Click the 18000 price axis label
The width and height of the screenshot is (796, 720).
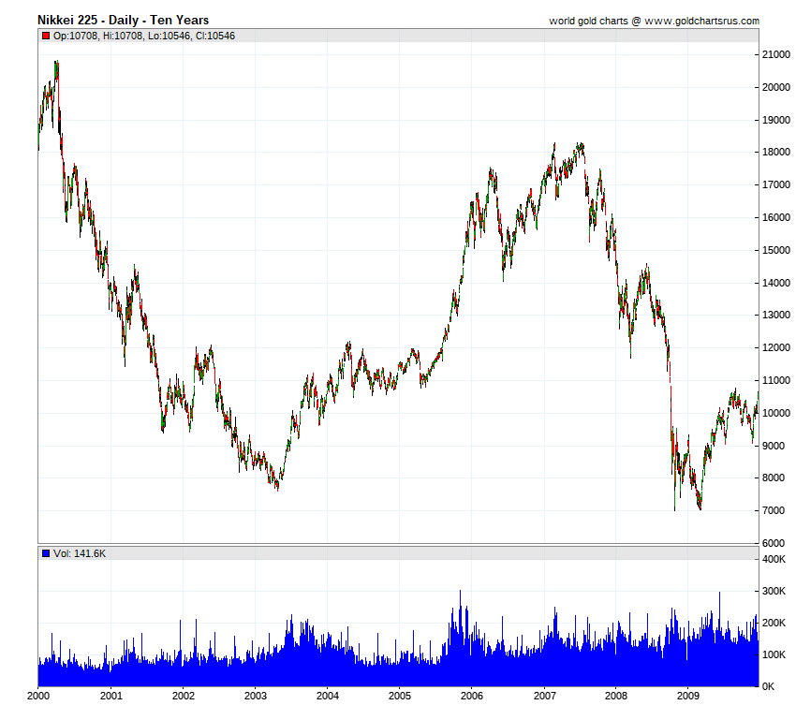coord(776,152)
